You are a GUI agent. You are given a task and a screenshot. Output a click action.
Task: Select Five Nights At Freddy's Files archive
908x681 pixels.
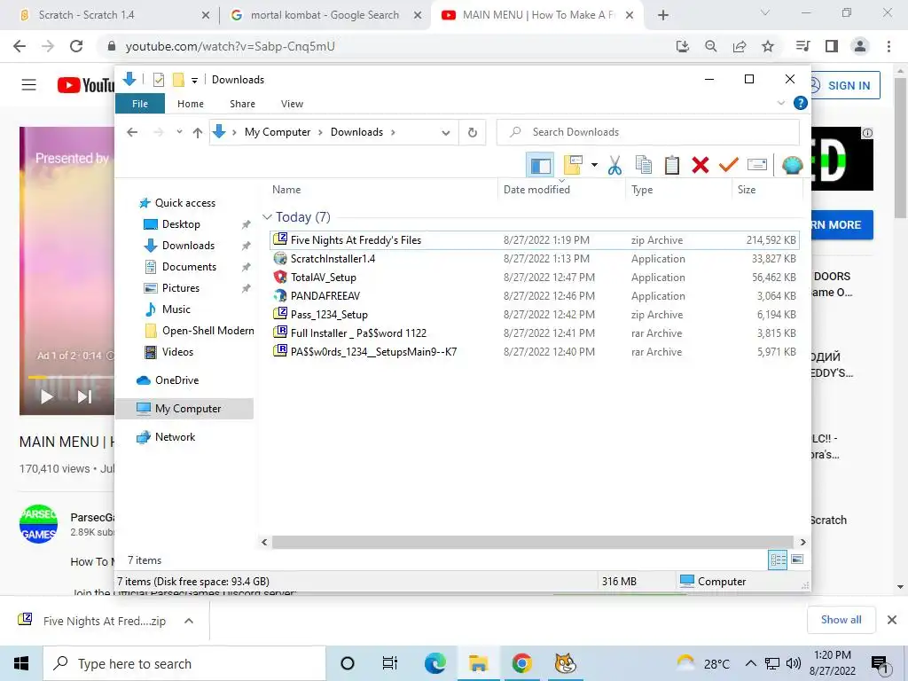534,239
